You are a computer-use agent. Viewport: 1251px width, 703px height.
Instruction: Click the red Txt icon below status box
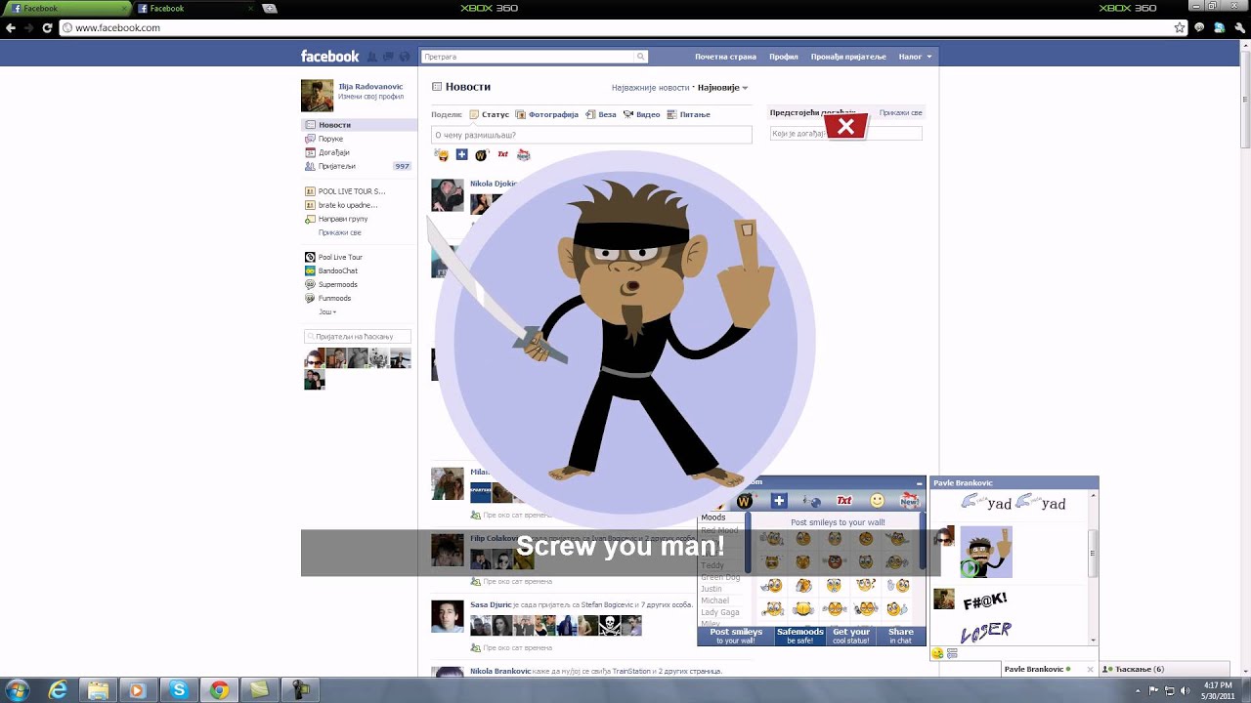[x=503, y=154]
